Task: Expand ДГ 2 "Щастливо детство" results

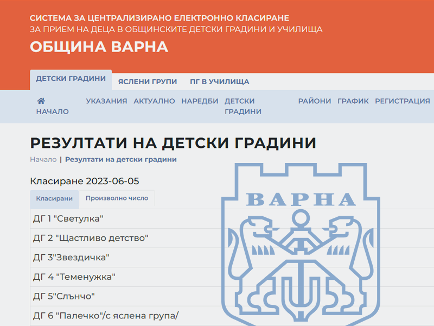Action: pyautogui.click(x=91, y=238)
